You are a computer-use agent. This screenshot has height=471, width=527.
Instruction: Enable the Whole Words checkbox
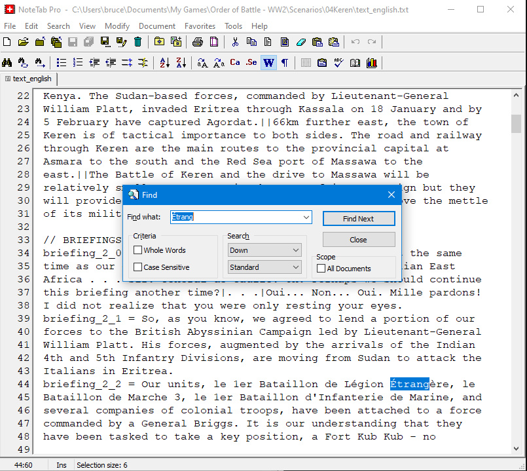[138, 250]
